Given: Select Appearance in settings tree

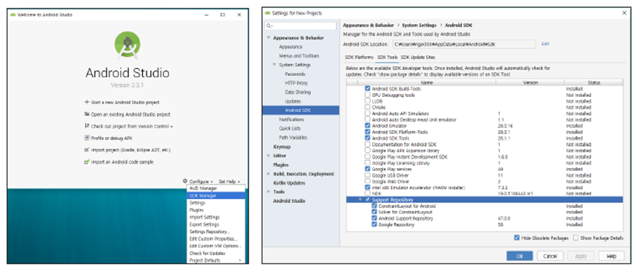Looking at the screenshot, I should pyautogui.click(x=291, y=47).
